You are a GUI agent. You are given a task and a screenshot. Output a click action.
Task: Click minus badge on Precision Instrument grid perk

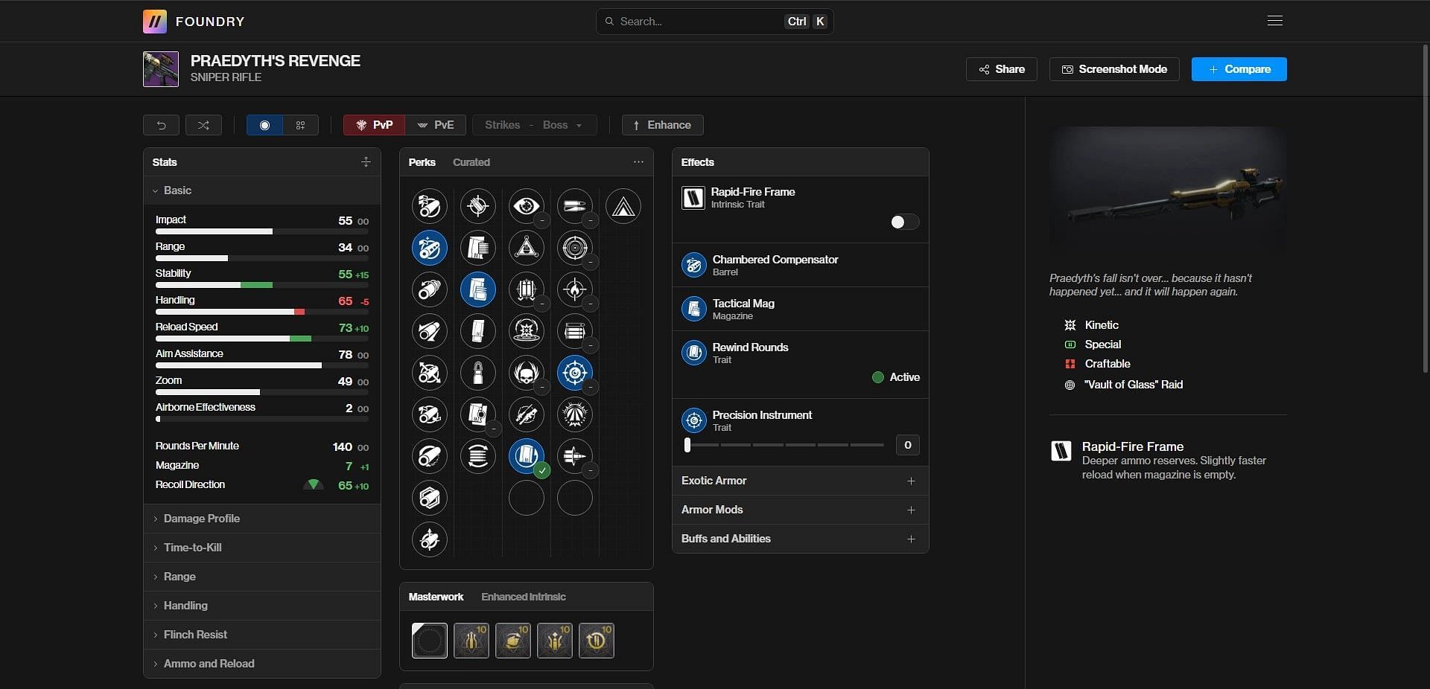click(x=591, y=387)
